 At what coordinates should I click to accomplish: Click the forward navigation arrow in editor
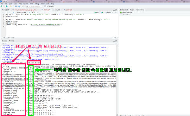6,12
